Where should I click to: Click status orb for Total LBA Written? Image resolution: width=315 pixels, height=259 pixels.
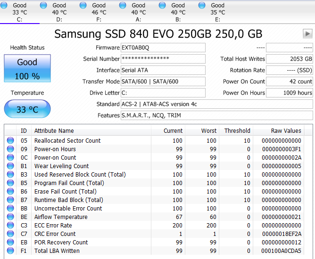point(10,251)
